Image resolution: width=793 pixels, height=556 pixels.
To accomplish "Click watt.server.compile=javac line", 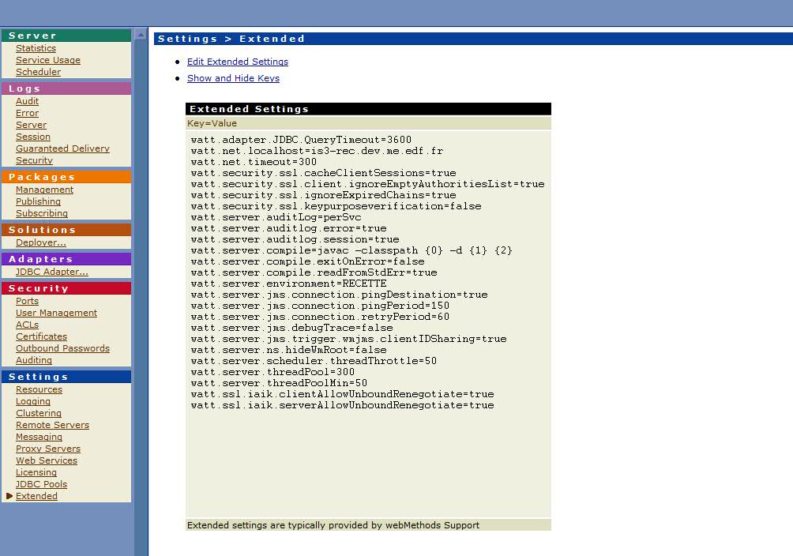I will pos(351,250).
